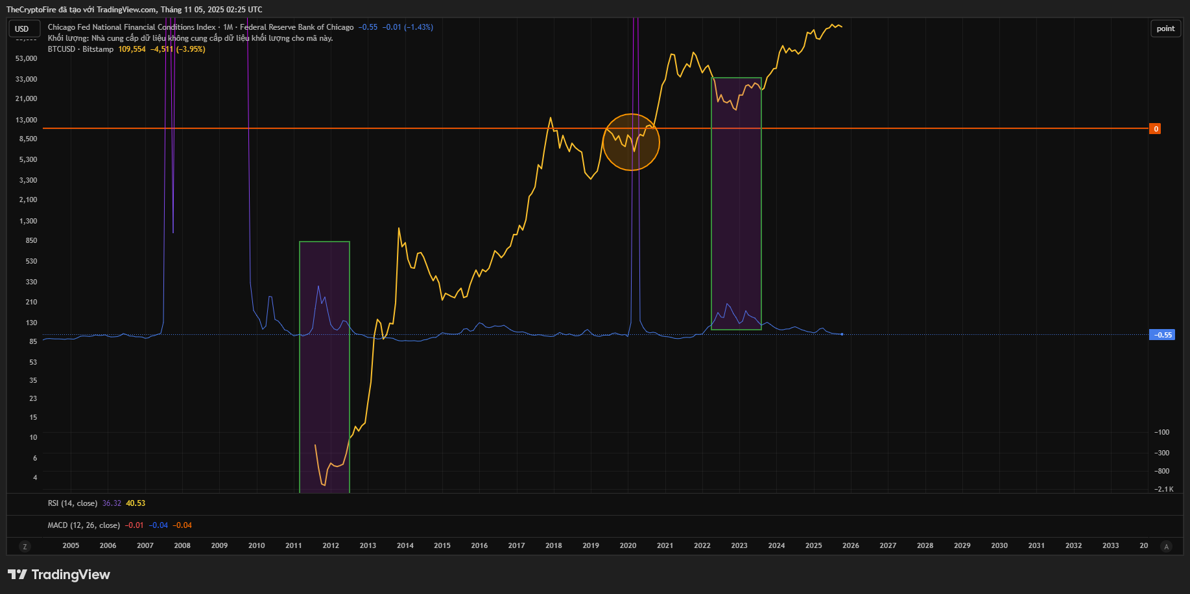1190x594 pixels.
Task: Click the 2025 year label on time axis
Action: tap(813, 545)
